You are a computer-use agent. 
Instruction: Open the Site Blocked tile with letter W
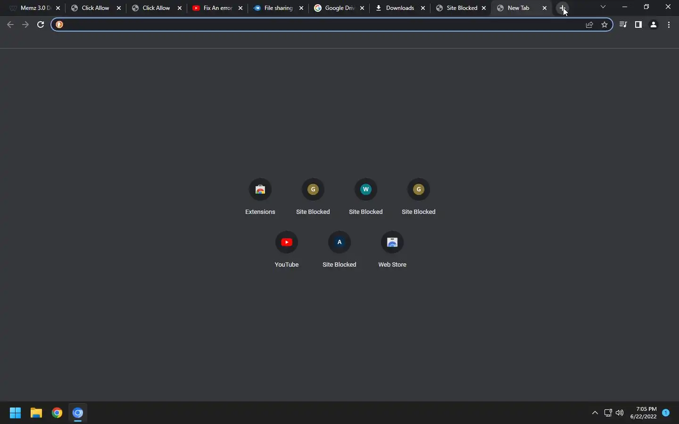tap(366, 197)
